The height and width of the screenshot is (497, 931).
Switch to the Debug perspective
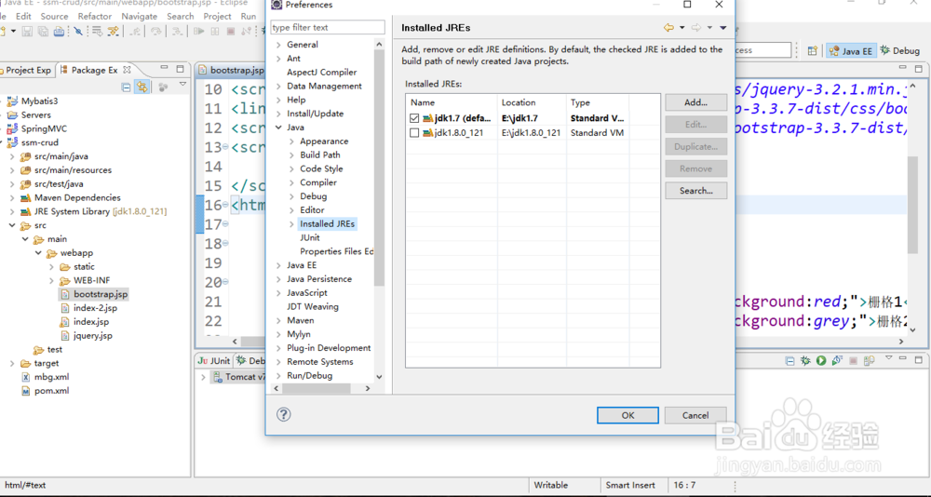pos(899,51)
